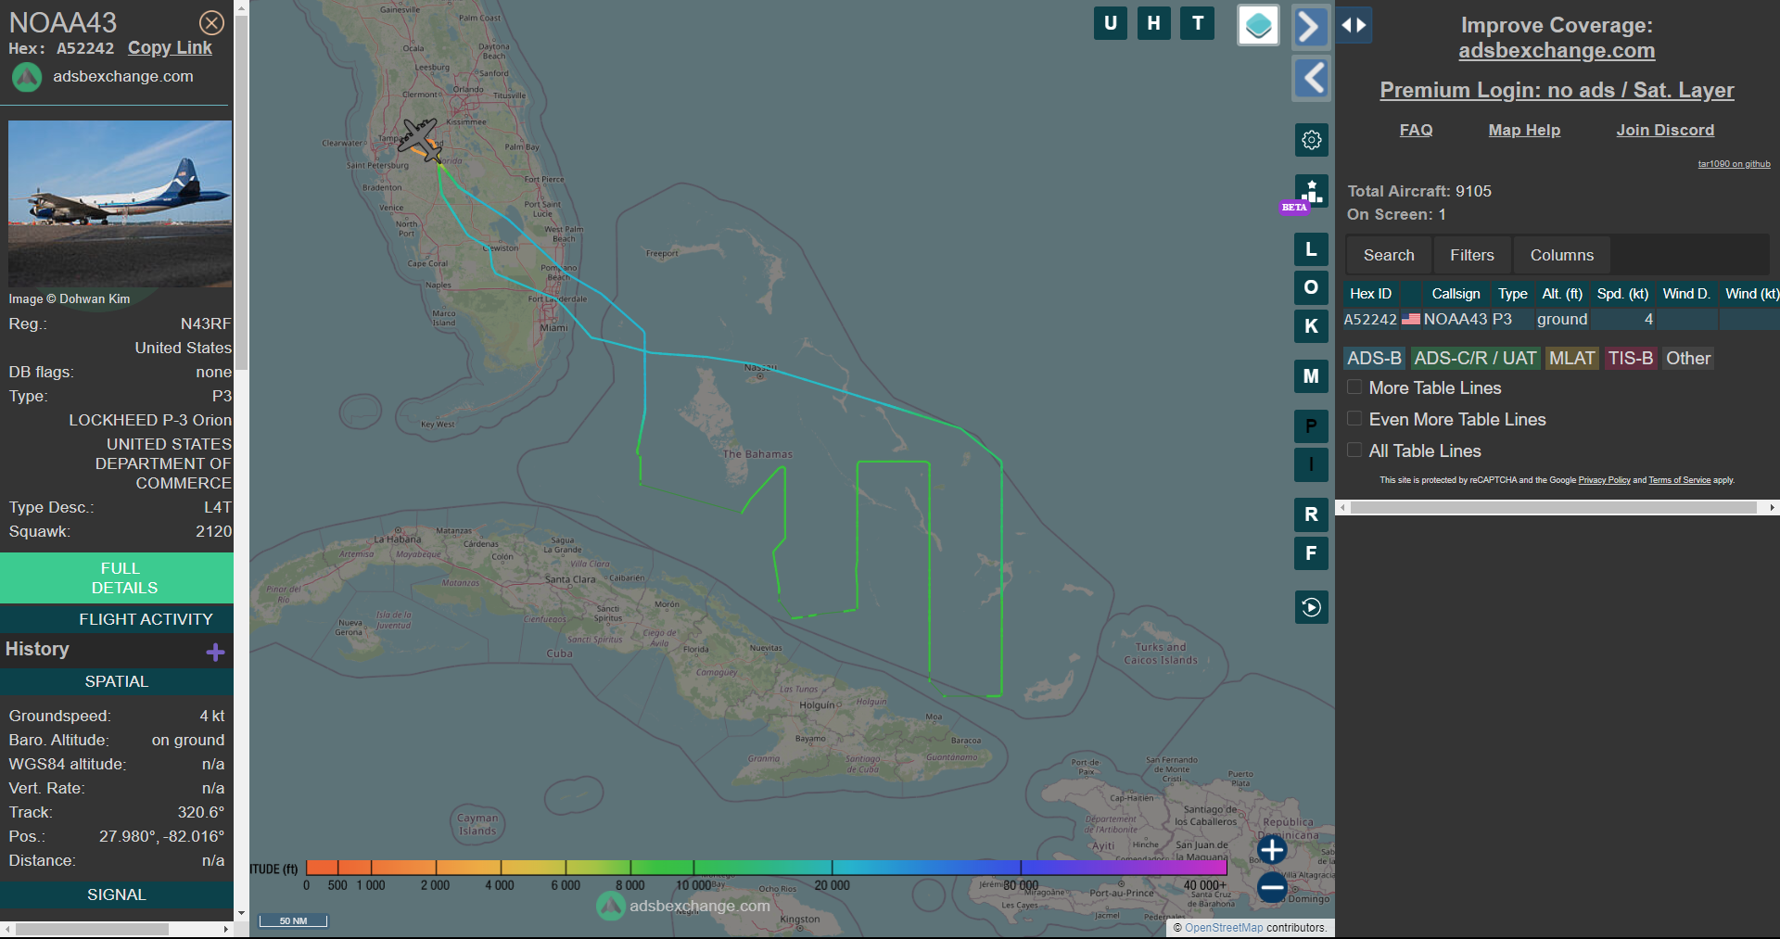
Task: Select the NOAA43 row in aircraft table
Action: [1561, 319]
